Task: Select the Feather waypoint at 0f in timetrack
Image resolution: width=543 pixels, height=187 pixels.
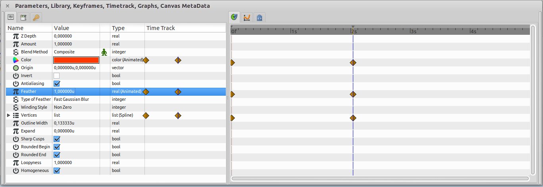Action: 233,94
